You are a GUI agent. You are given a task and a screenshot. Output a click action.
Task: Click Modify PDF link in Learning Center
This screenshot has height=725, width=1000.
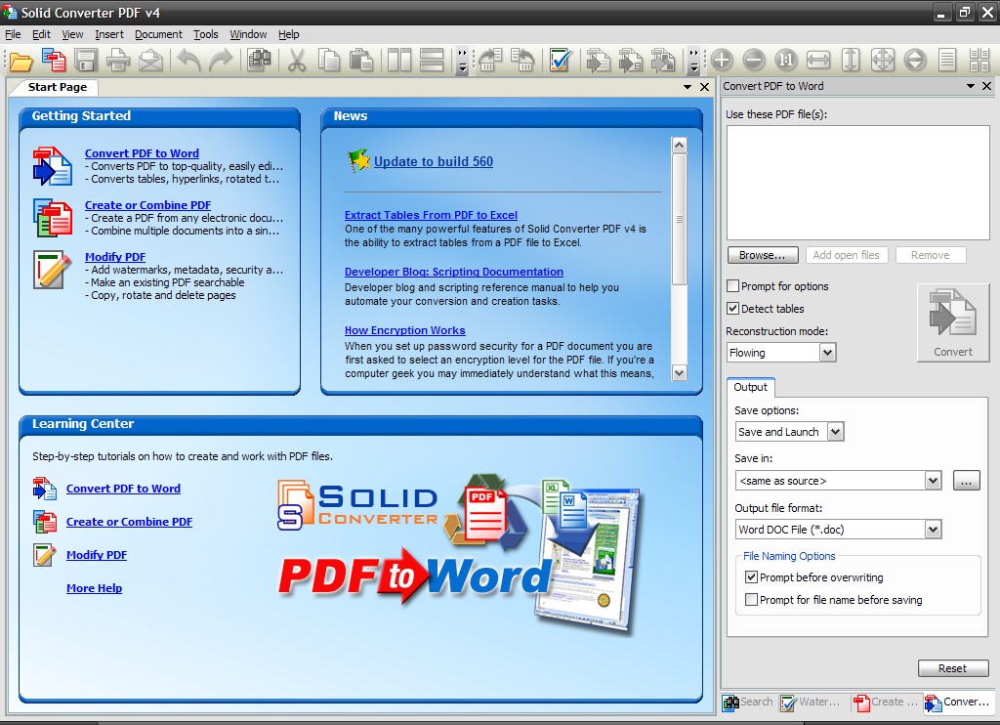click(97, 555)
